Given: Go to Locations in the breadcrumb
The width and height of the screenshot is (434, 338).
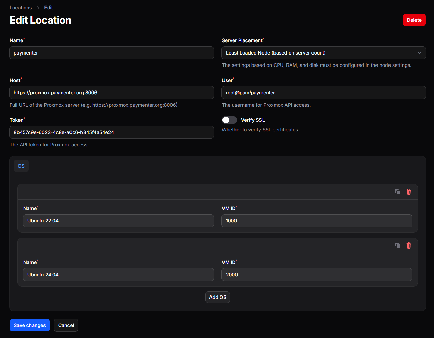Looking at the screenshot, I should tap(21, 8).
